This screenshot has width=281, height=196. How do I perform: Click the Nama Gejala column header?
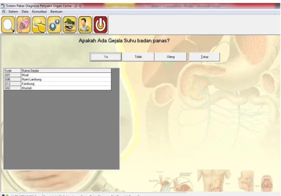66,70
